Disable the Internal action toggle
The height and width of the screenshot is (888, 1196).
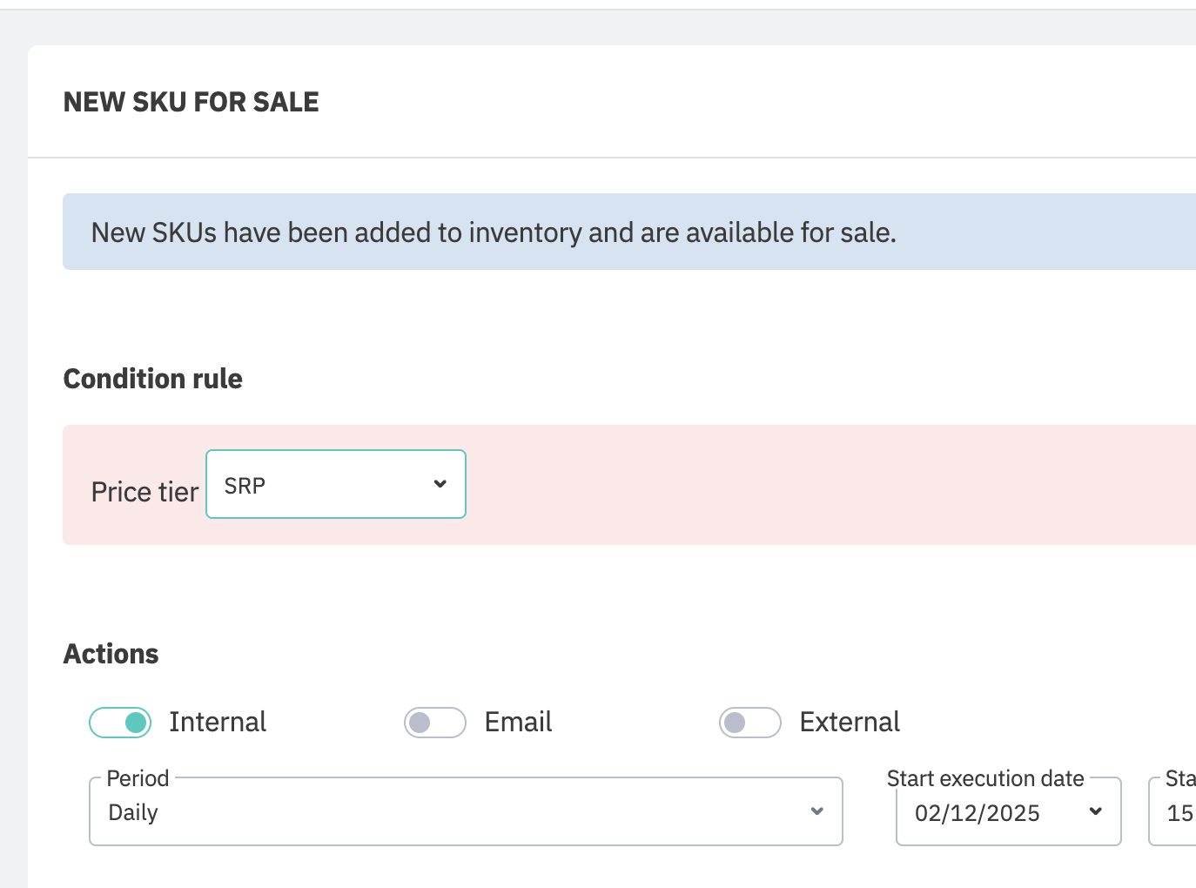pyautogui.click(x=120, y=723)
